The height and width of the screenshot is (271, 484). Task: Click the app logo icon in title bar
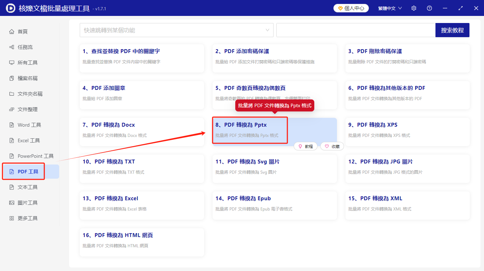tap(10, 8)
